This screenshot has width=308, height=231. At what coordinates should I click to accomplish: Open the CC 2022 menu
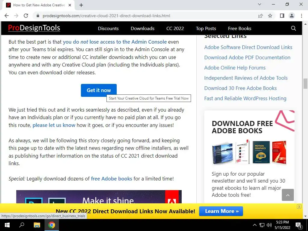175,29
